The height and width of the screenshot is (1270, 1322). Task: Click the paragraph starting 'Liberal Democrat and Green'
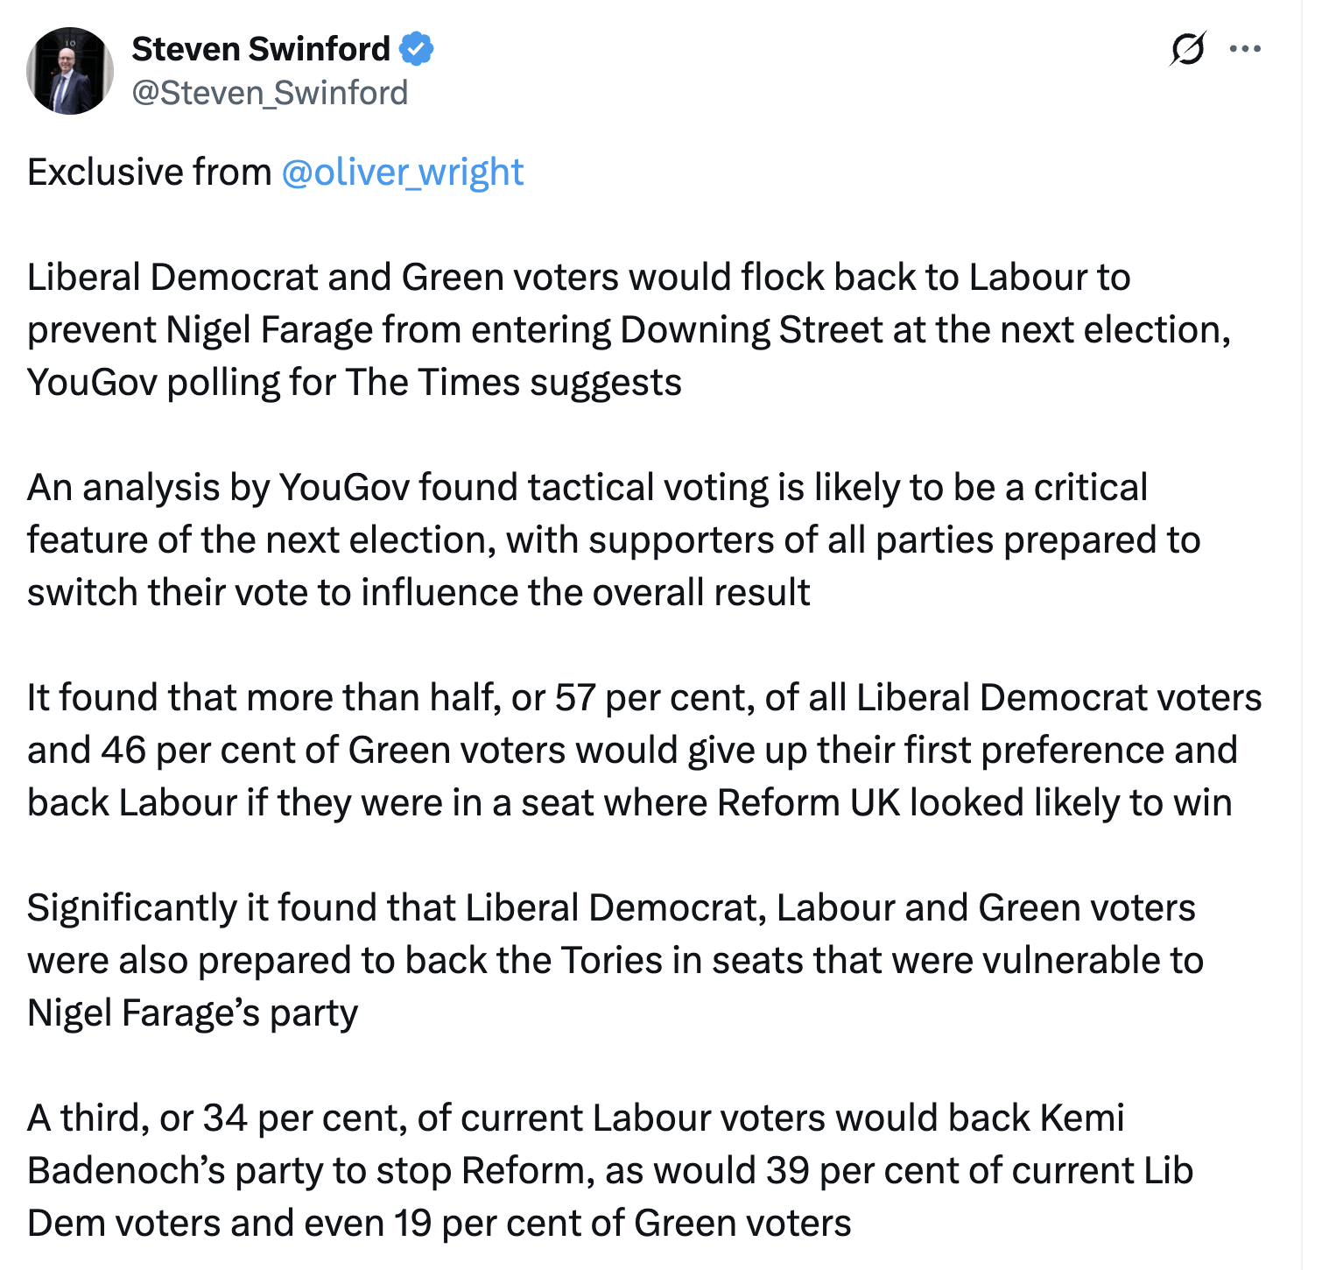click(578, 278)
